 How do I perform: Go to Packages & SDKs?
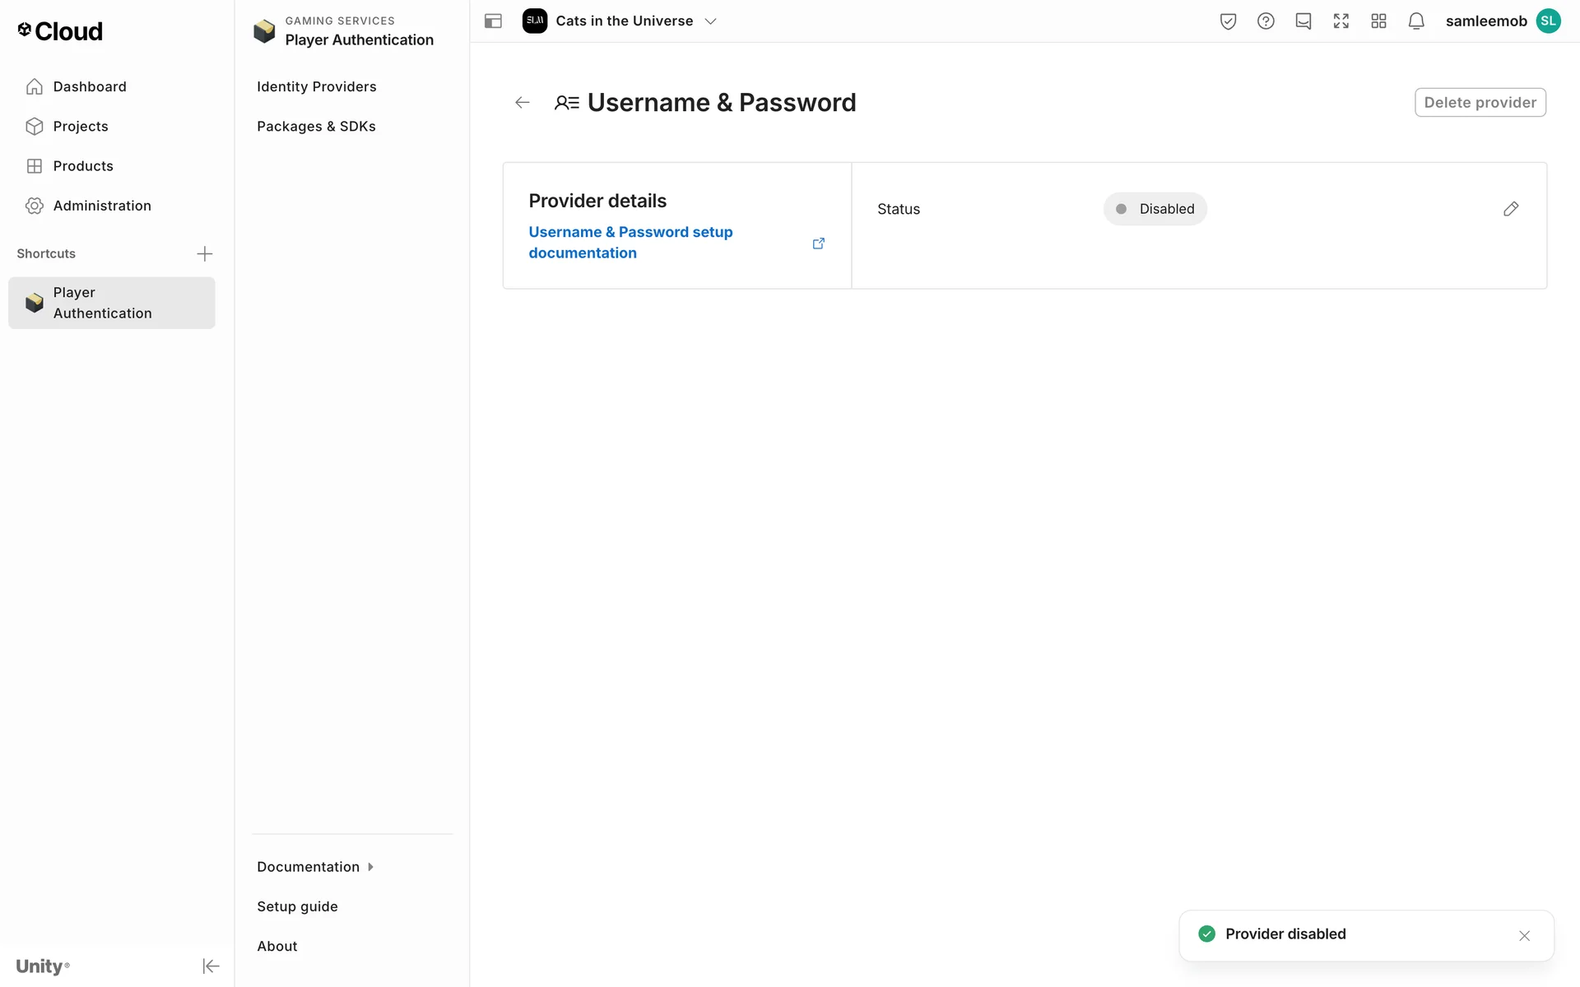tap(316, 126)
